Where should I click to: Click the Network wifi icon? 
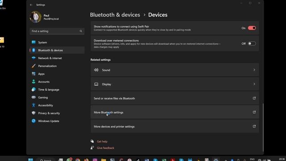click(x=34, y=58)
